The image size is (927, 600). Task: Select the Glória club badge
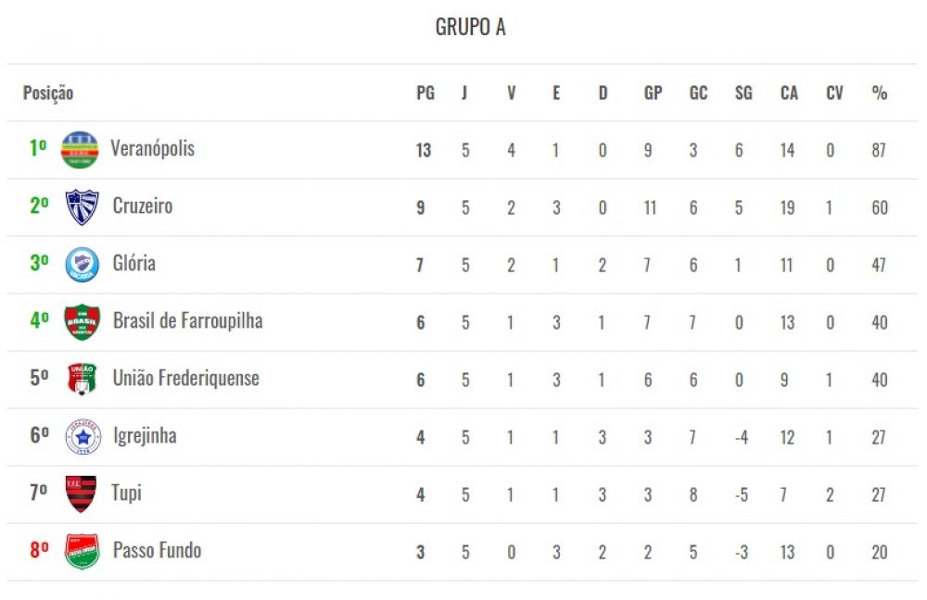click(83, 264)
